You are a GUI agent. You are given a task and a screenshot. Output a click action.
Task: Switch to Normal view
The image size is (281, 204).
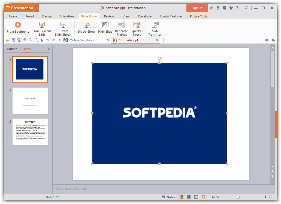coord(181,197)
